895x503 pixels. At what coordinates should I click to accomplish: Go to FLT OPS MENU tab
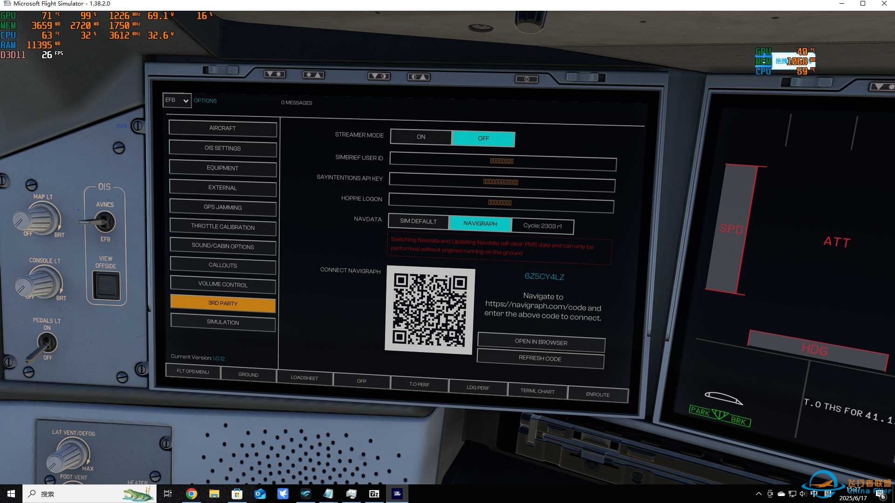[x=193, y=372]
